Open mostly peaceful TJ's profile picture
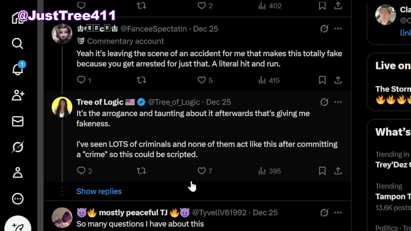Viewport: 411px width, 231px height. click(62, 218)
